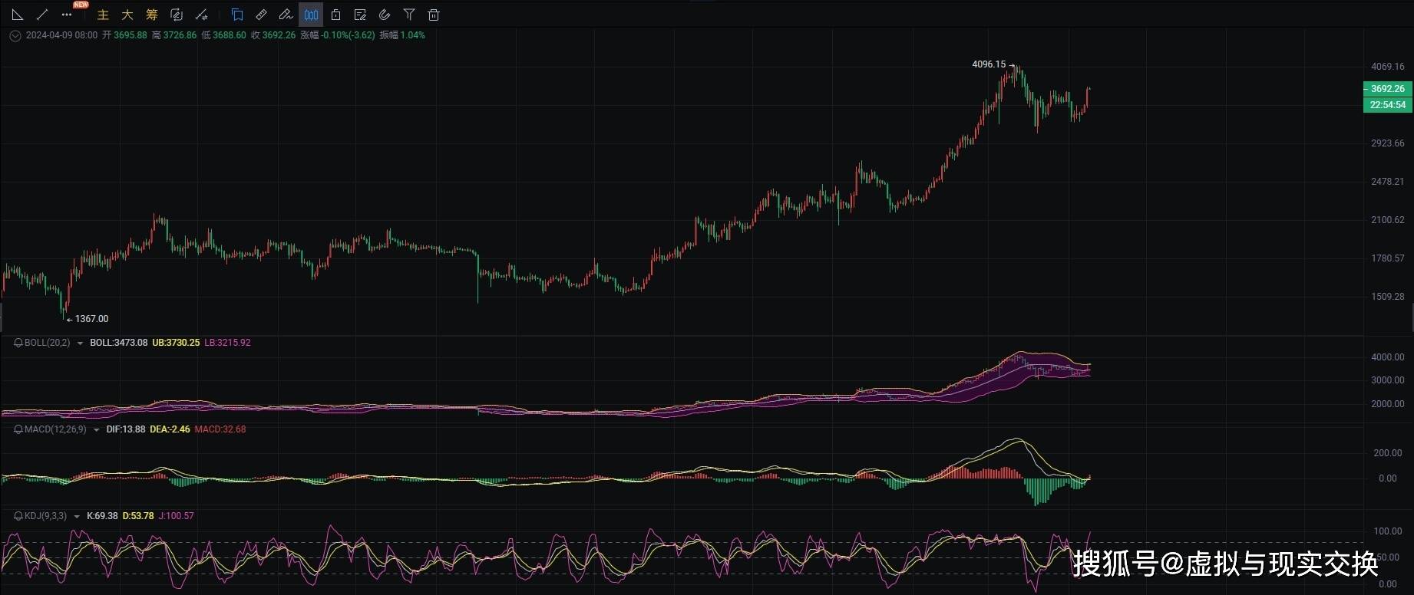This screenshot has width=1414, height=595.
Task: Open MACD(12,26,9) indicator dropdown arrow
Action: 96,430
